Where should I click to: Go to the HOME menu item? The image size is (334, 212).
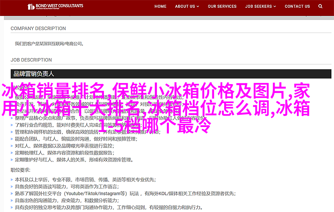point(160,6)
